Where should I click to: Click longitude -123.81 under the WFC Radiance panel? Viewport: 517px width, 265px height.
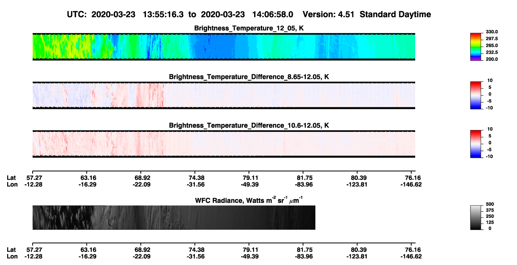coord(358,257)
